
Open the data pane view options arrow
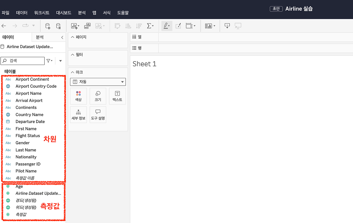coord(60,61)
